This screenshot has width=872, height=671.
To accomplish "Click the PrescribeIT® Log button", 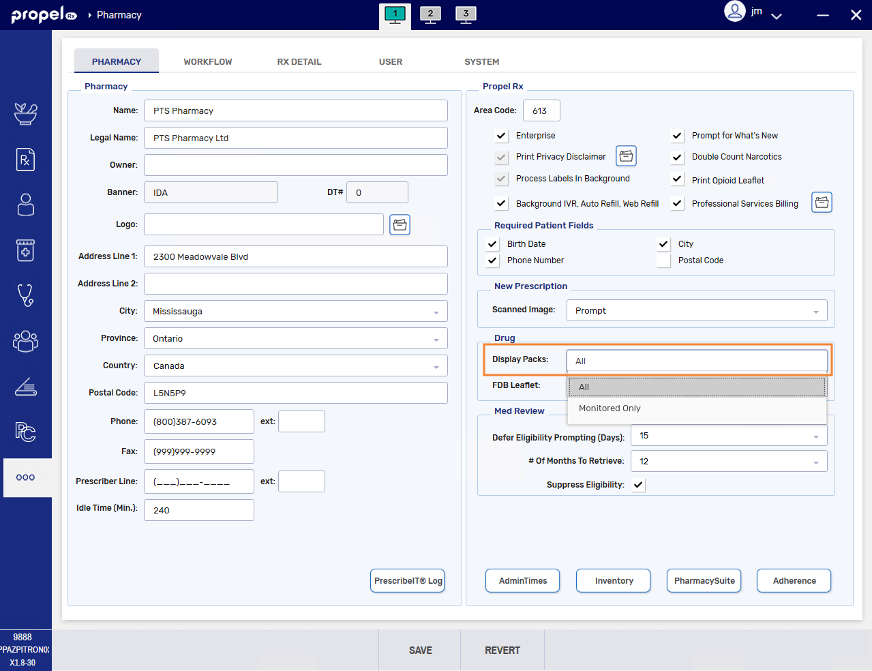I will click(408, 581).
